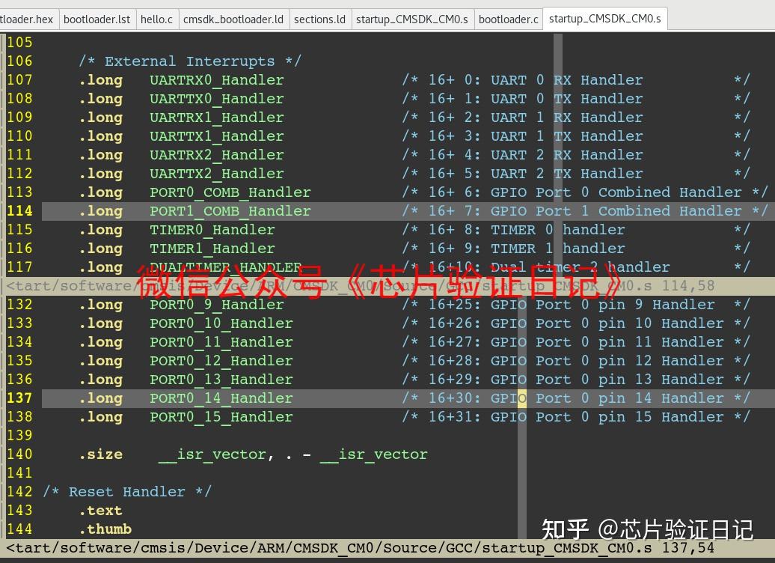Open the bootloader.lst tab

click(x=97, y=19)
